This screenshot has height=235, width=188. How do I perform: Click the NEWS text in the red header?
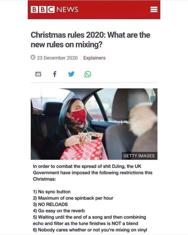click(67, 10)
